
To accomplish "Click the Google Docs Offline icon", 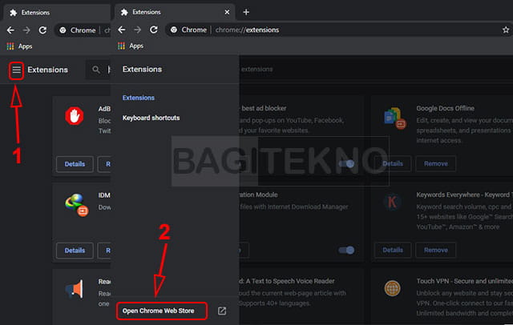I will (x=395, y=118).
